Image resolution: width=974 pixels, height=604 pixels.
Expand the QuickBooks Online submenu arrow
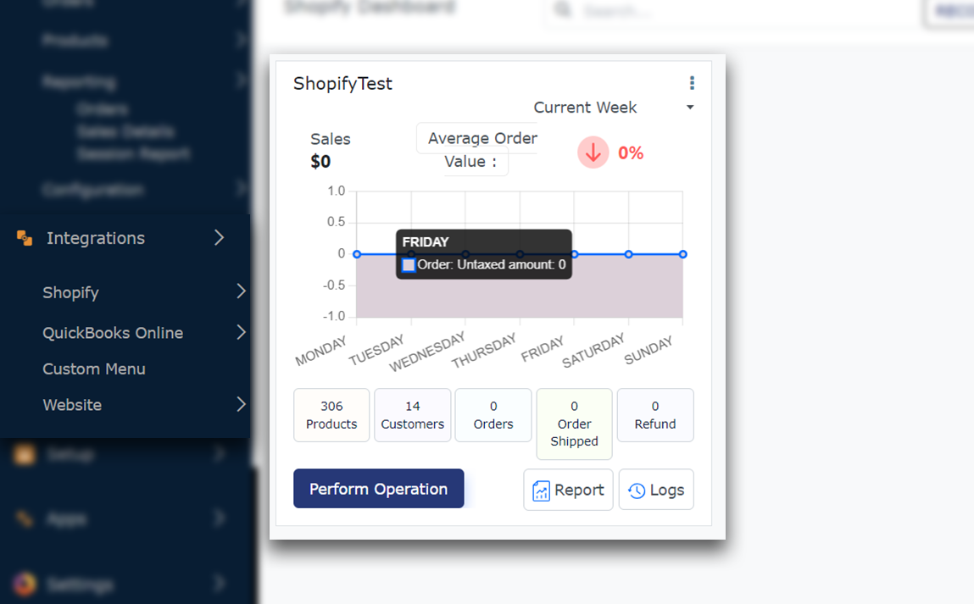(241, 332)
